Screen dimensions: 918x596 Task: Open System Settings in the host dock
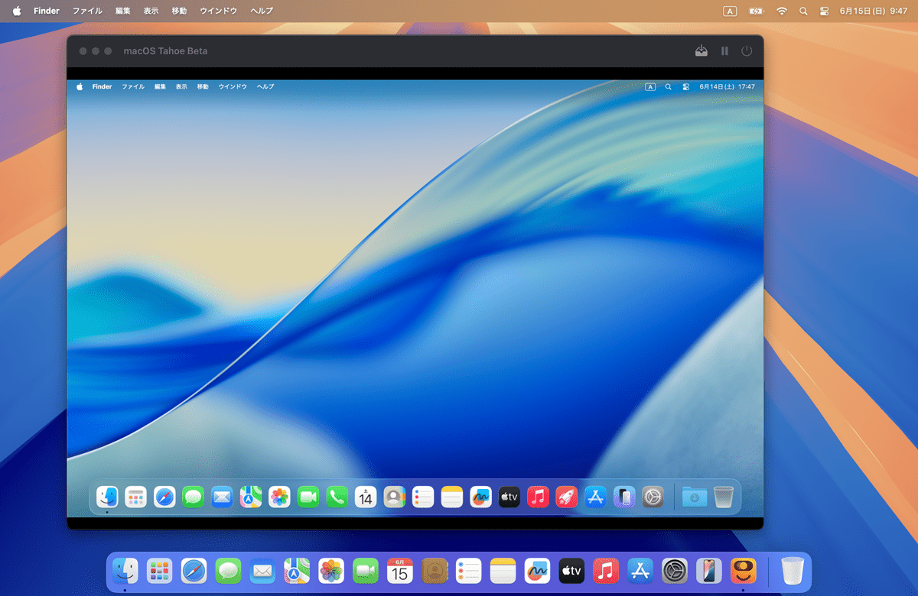tap(675, 570)
